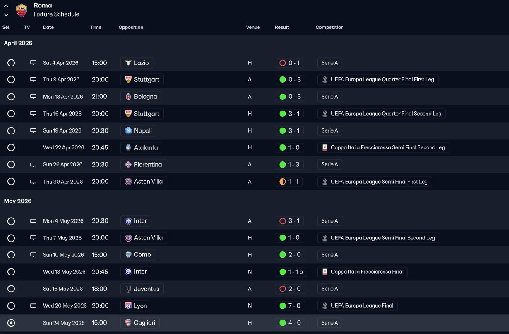Click the Stuttgart club badge on 9 Apr
This screenshot has width=509, height=334.
(x=128, y=79)
